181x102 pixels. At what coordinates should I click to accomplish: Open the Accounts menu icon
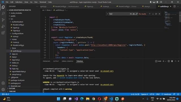click(x=3, y=83)
